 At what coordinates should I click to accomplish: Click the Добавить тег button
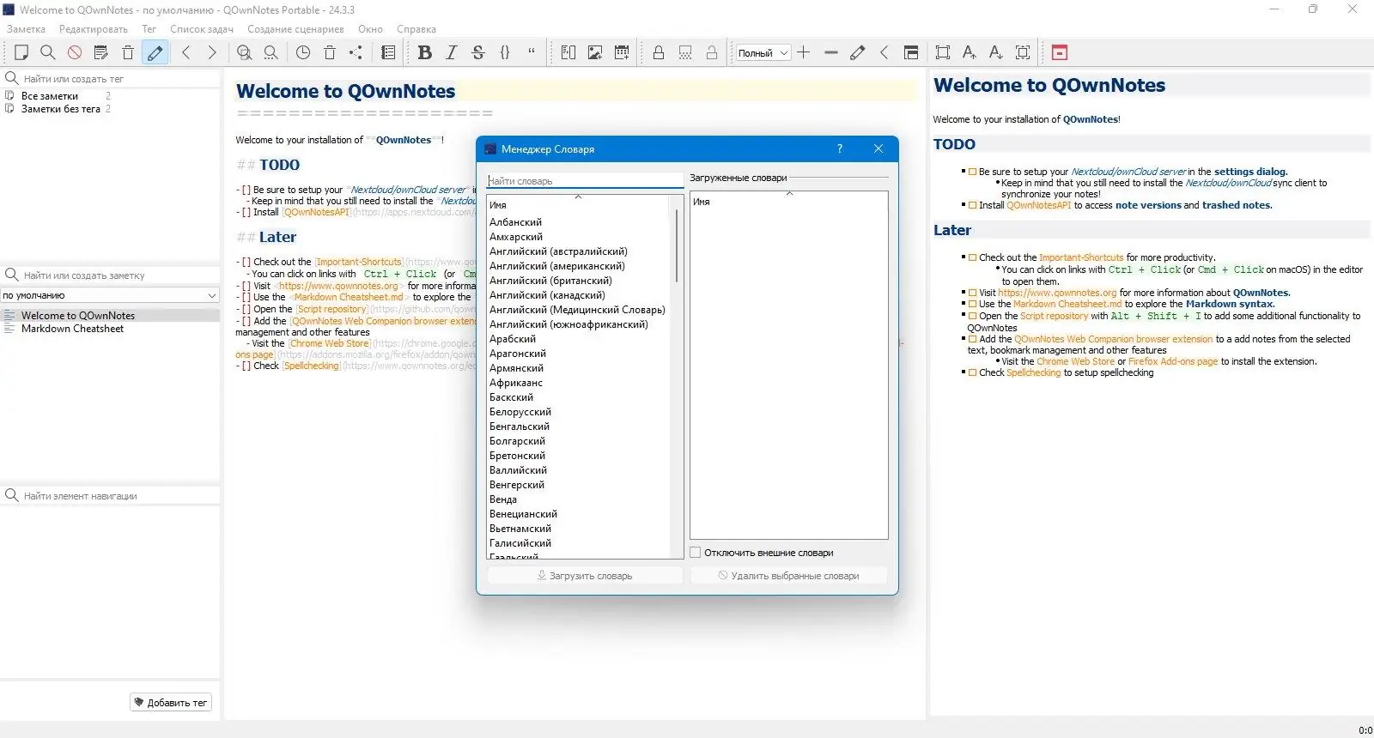171,702
